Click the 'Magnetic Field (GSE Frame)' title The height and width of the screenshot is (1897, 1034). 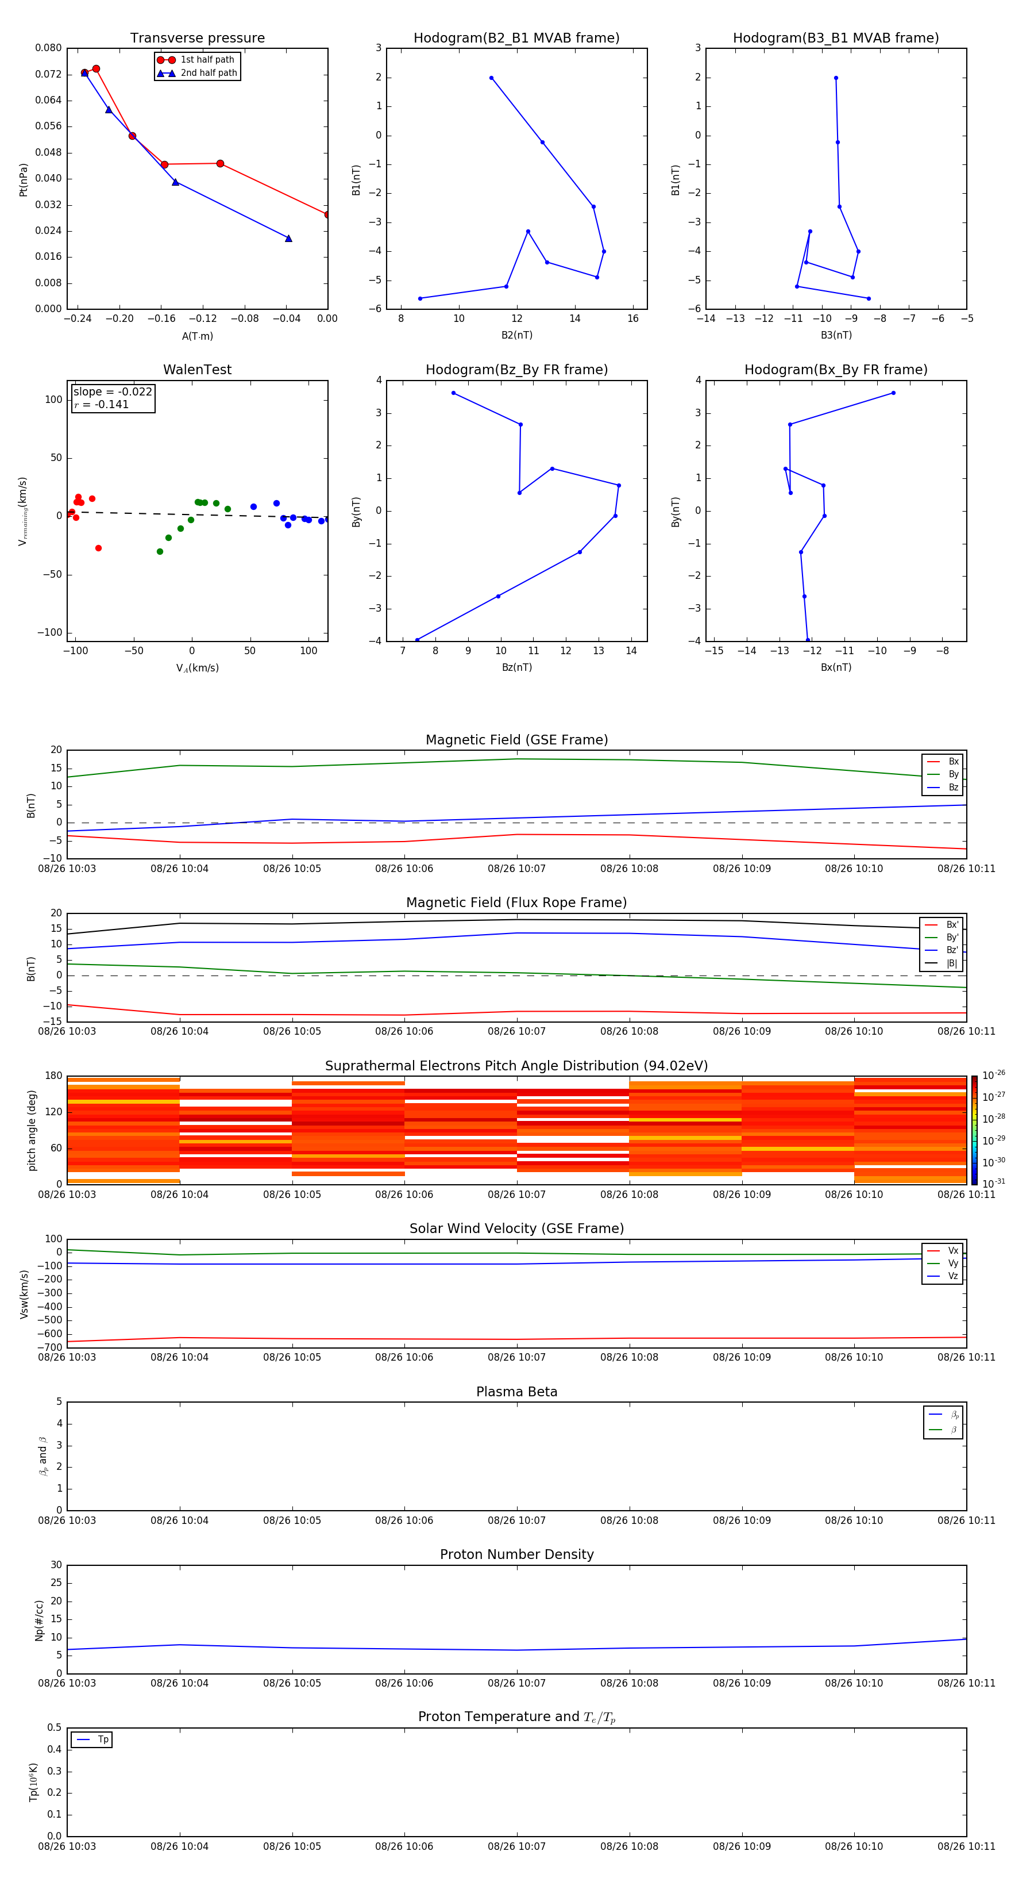click(516, 740)
